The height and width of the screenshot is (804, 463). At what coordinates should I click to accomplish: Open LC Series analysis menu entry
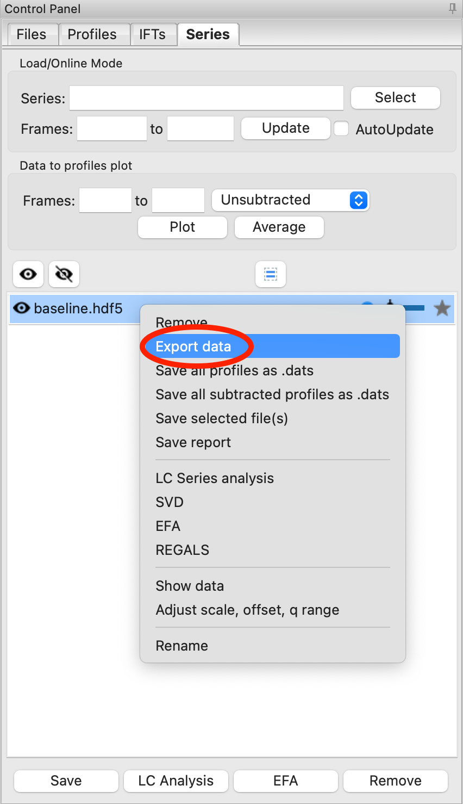(215, 478)
